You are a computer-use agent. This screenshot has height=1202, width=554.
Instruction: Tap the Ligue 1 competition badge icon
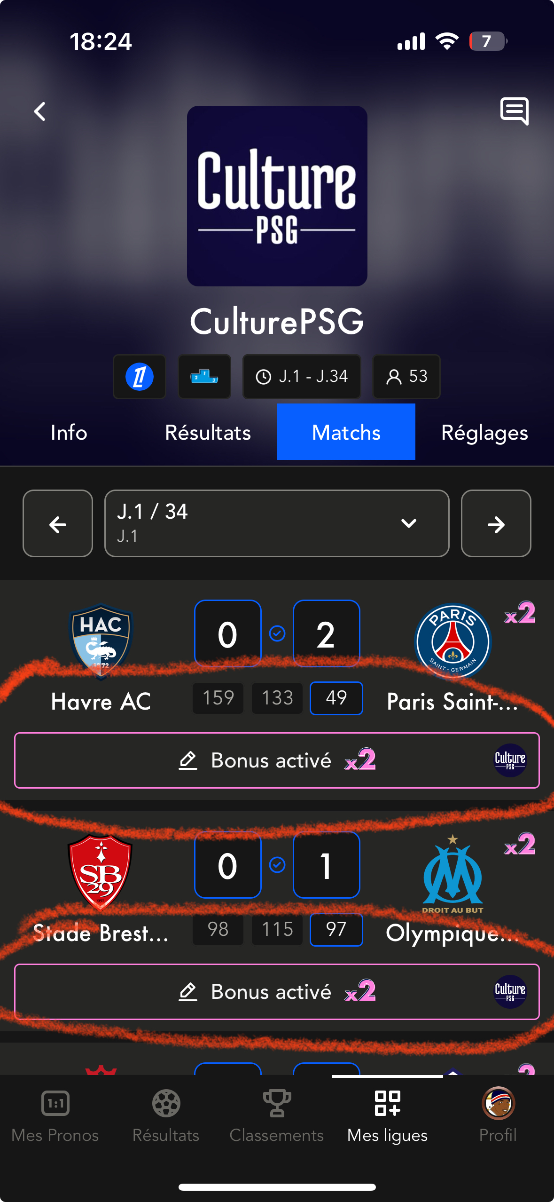(139, 377)
